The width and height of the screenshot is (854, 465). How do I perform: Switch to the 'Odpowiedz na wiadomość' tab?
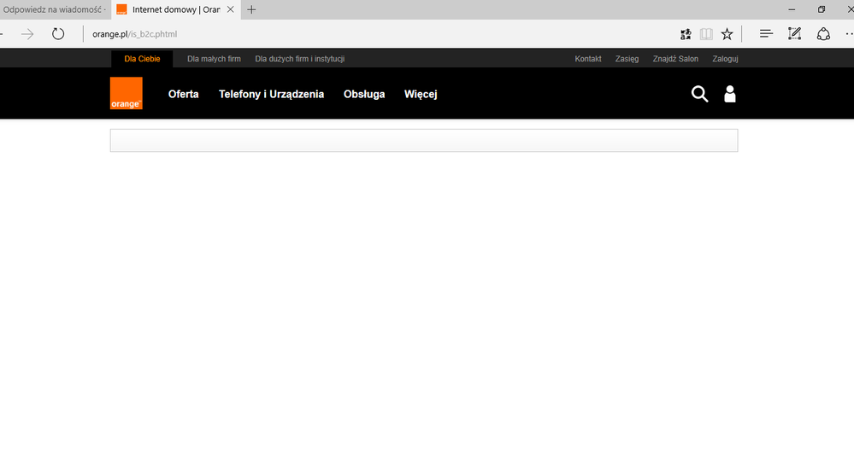pos(53,9)
